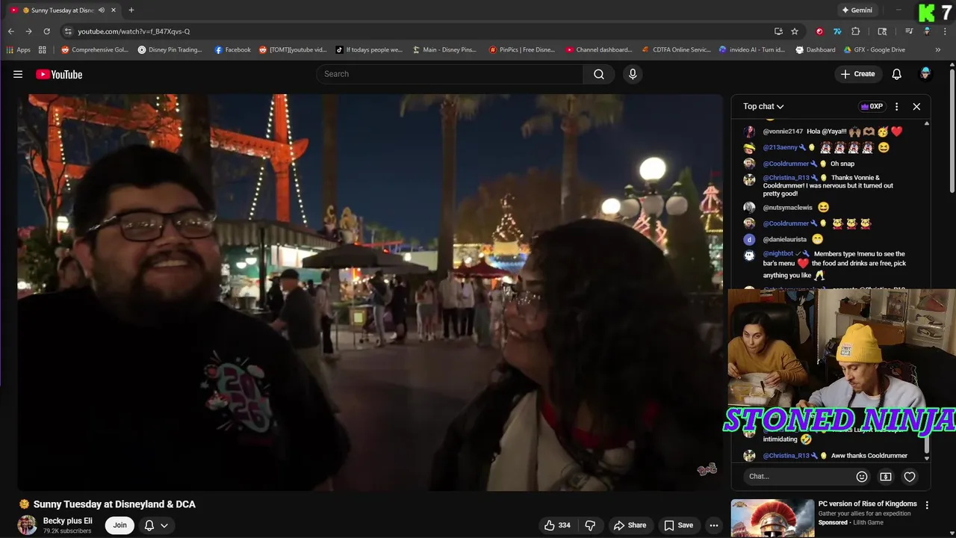Screen dimensions: 956x538
Task: Click Cooldrummer's "Oh snap" message
Action: [842, 164]
